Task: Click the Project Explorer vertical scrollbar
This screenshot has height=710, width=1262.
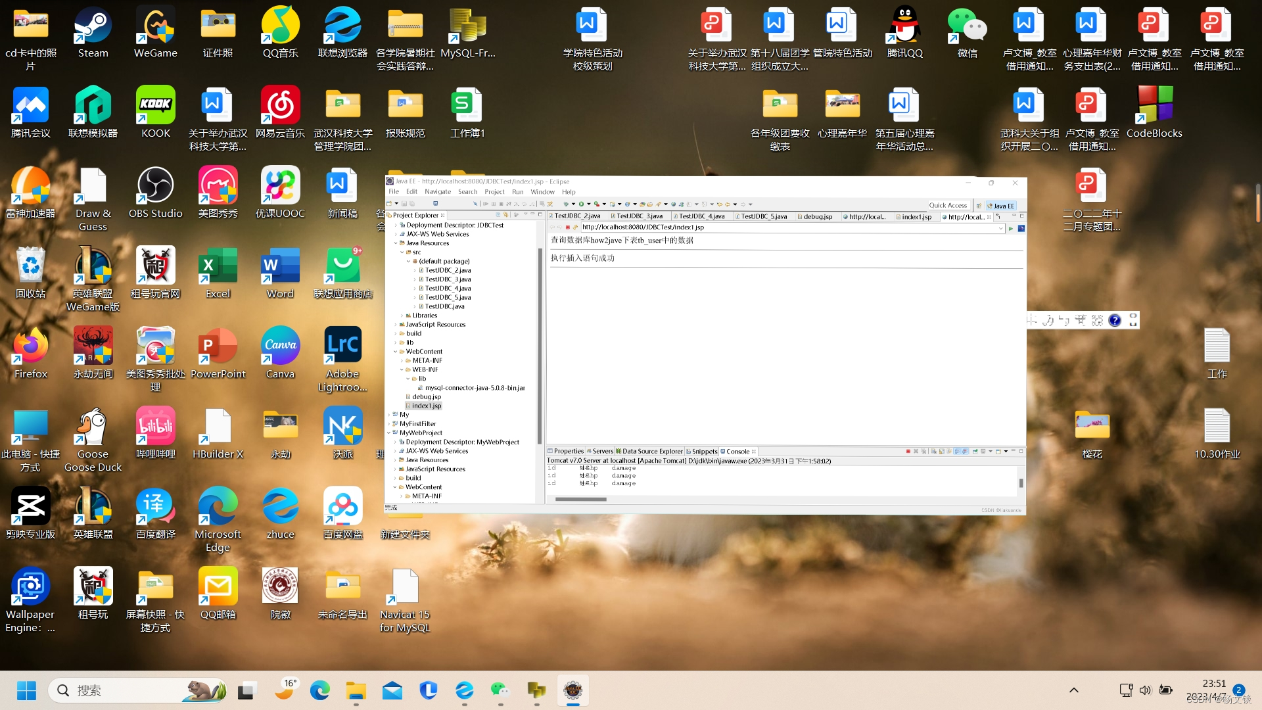Action: pyautogui.click(x=540, y=345)
